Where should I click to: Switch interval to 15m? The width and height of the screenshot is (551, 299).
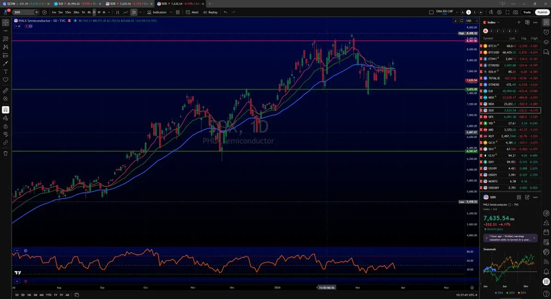[67, 12]
